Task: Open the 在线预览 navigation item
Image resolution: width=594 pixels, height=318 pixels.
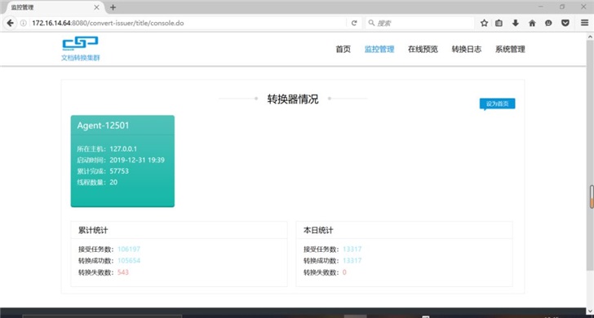Action: pos(423,49)
